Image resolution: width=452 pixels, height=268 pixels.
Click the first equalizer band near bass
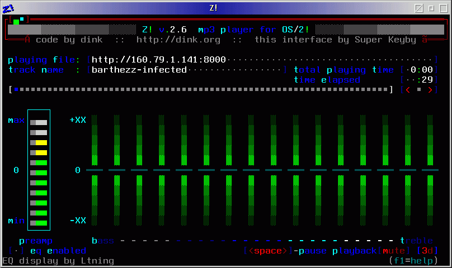95,170
